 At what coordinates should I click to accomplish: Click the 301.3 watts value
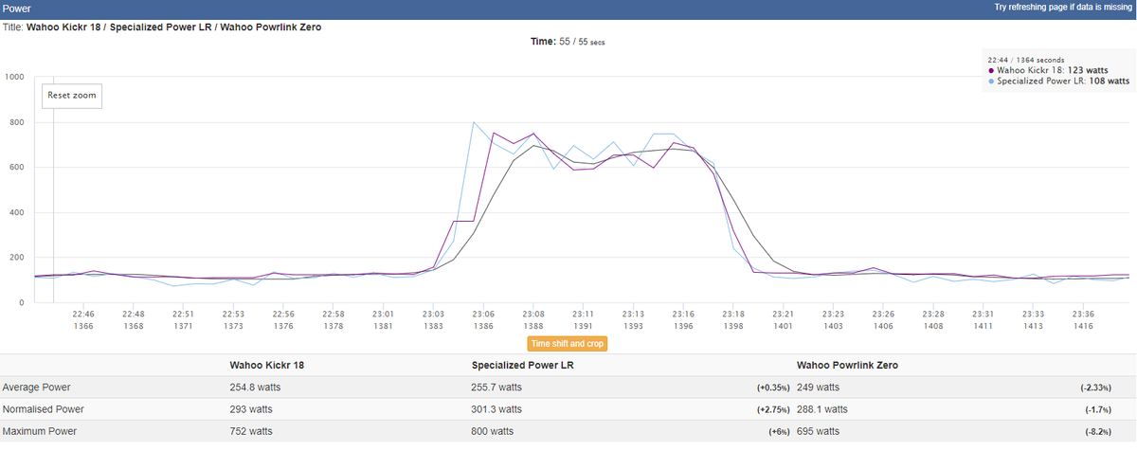(x=496, y=409)
